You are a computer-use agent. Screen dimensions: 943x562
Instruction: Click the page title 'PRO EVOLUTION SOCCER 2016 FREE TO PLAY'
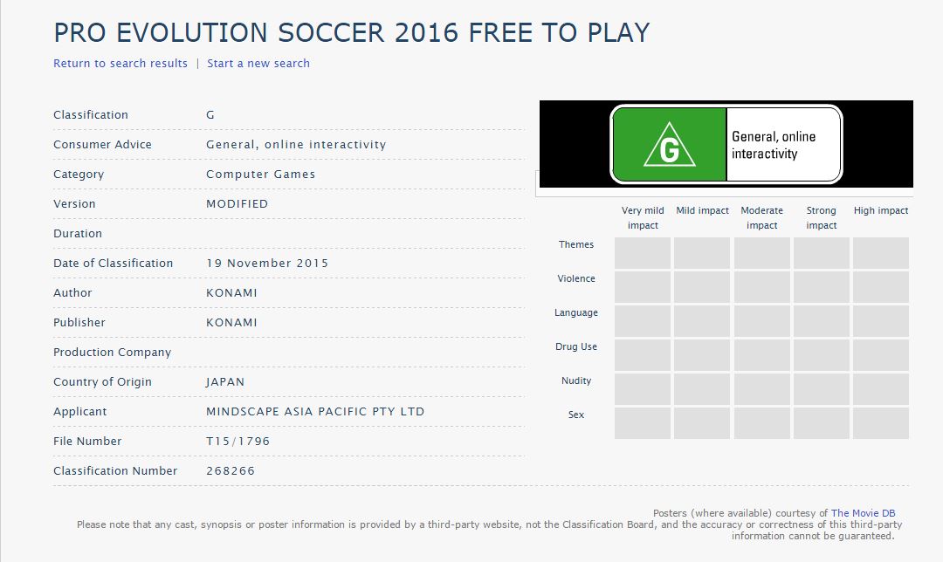[352, 32]
